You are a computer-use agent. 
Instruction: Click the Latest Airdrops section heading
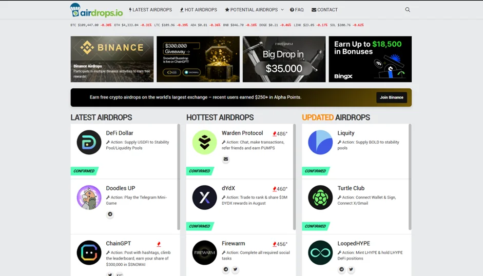101,117
